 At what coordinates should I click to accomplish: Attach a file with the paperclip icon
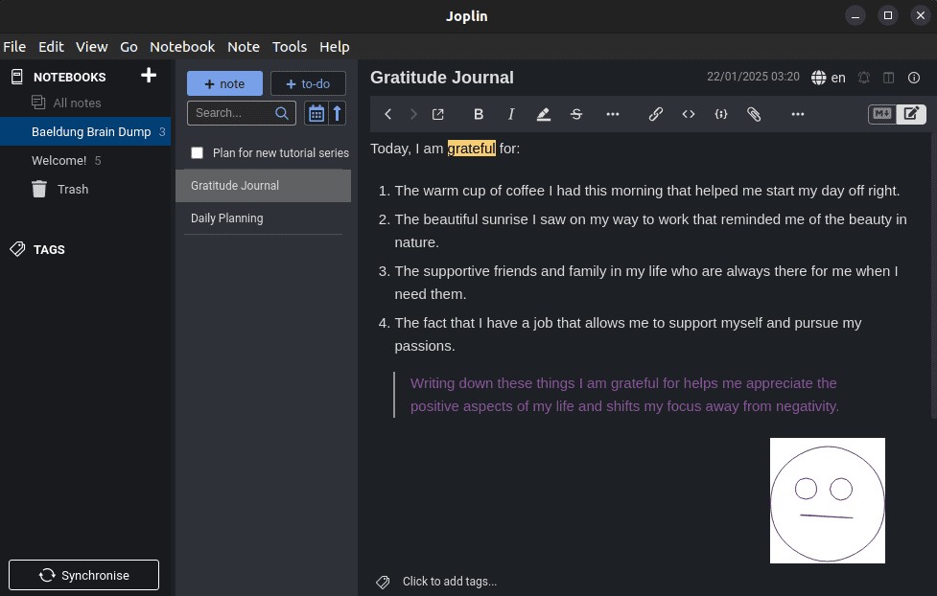tap(754, 113)
